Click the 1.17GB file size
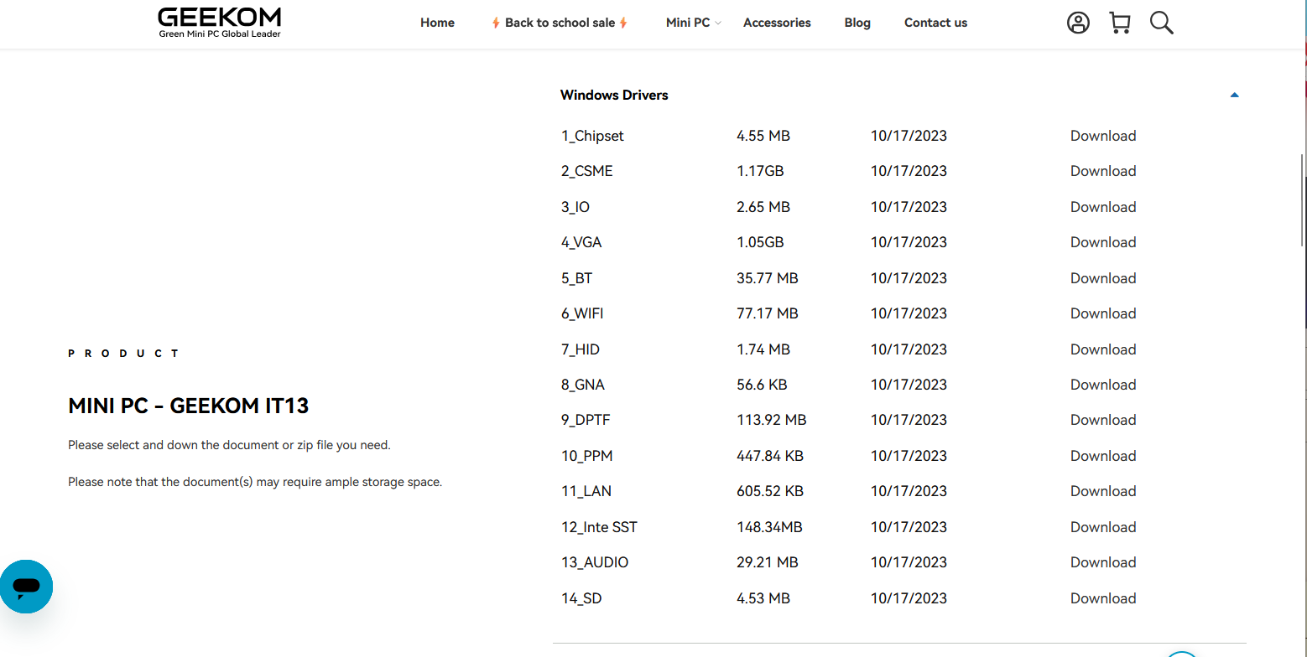1307x657 pixels. pos(760,171)
